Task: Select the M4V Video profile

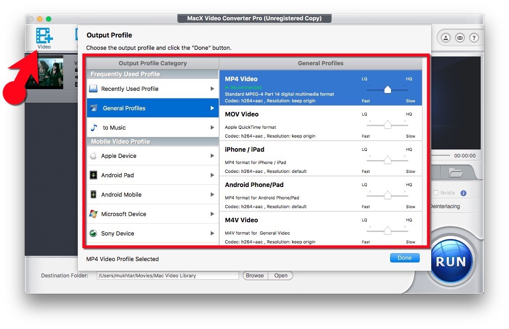Action: tap(321, 228)
